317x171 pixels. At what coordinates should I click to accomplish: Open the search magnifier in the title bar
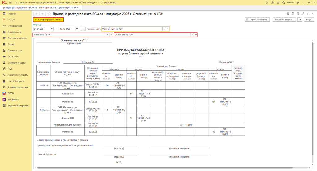coord(284,2)
